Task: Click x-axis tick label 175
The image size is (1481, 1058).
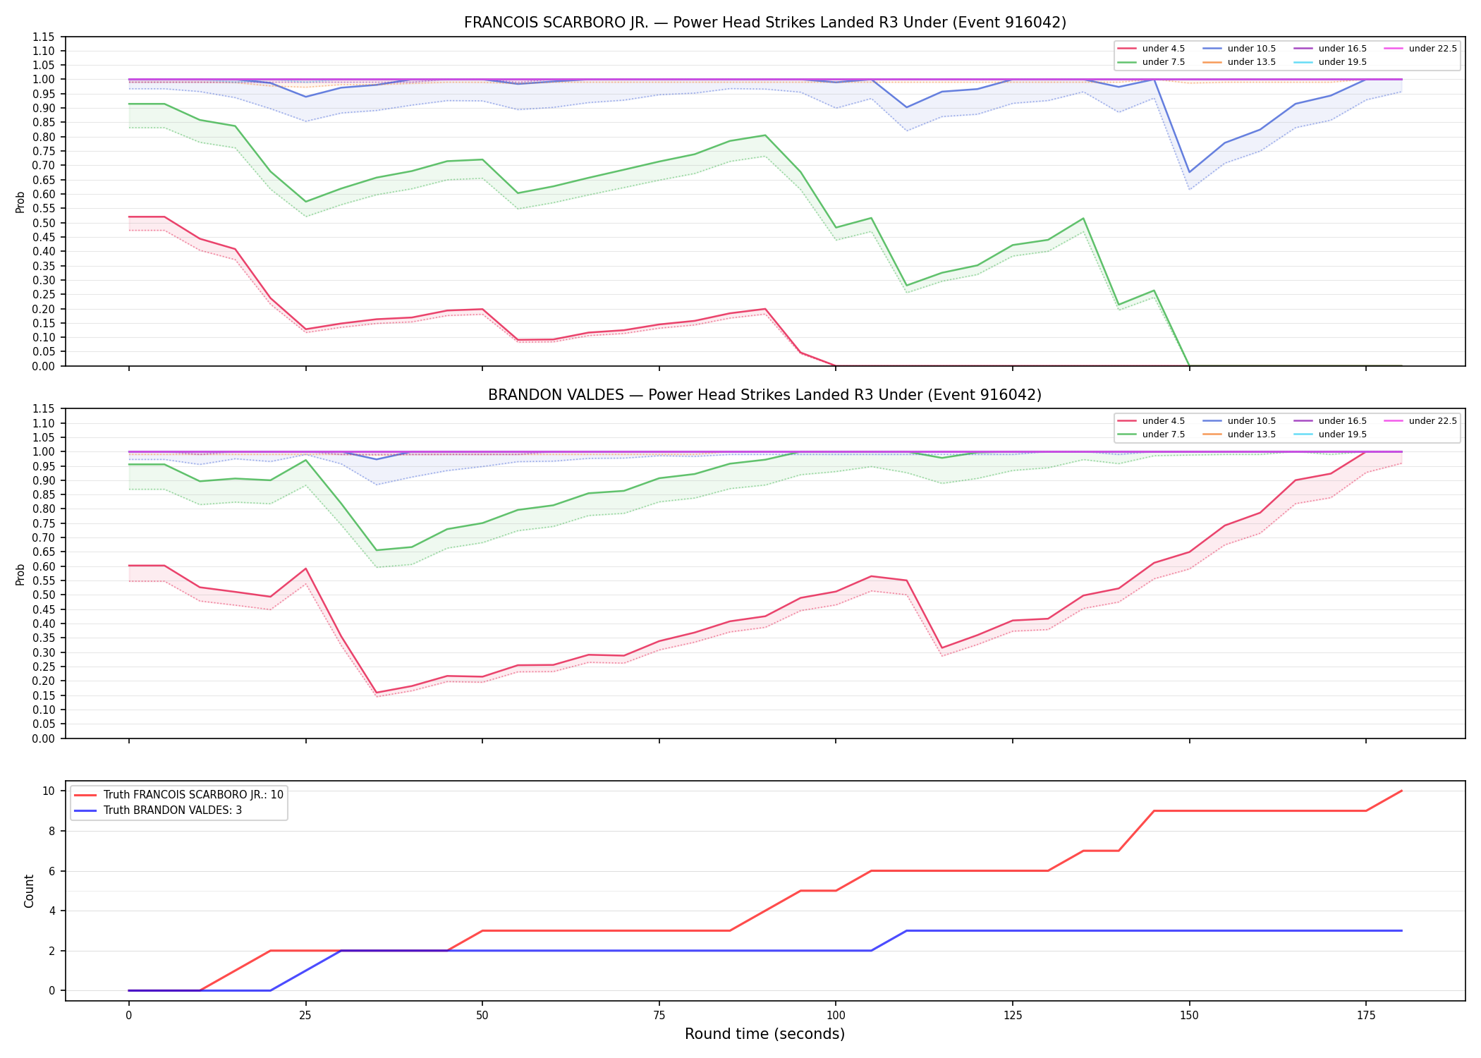Action: point(1366,1016)
